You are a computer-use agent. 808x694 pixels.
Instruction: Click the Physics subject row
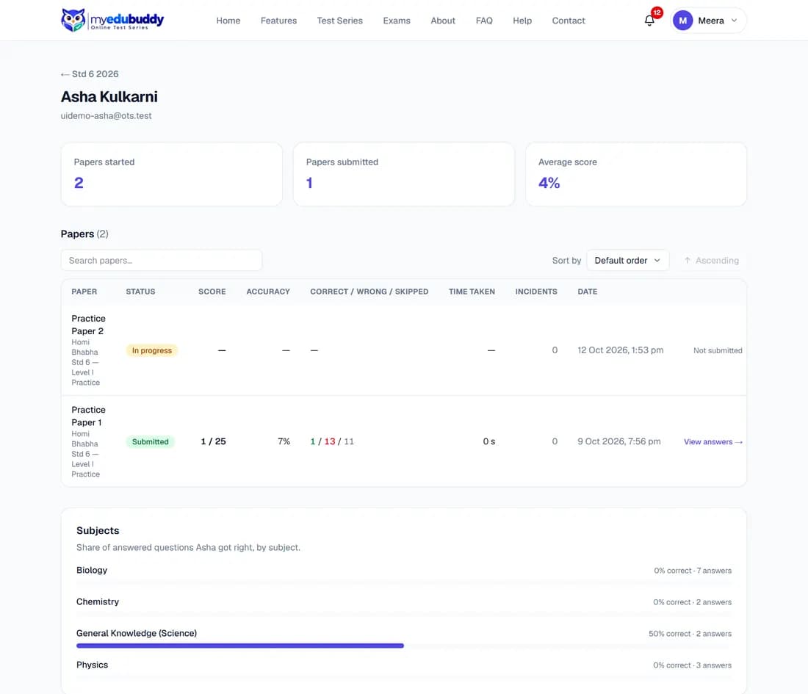click(404, 669)
